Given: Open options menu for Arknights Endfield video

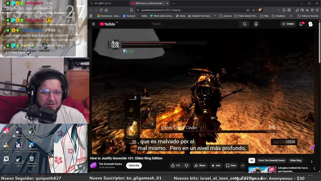Looking at the screenshot, I should click(x=314, y=168).
